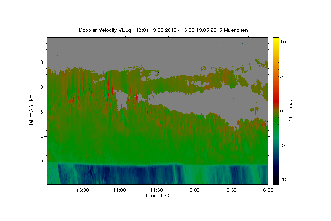The image size is (331, 221).
Task: Click the 'Muenchen' station name in title
Action: (x=236, y=30)
